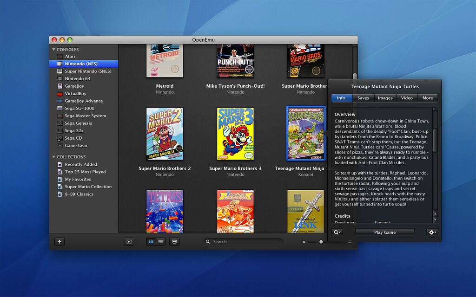Click the Game Gear console icon
Viewport: 476px width, 297px height.
(x=60, y=145)
